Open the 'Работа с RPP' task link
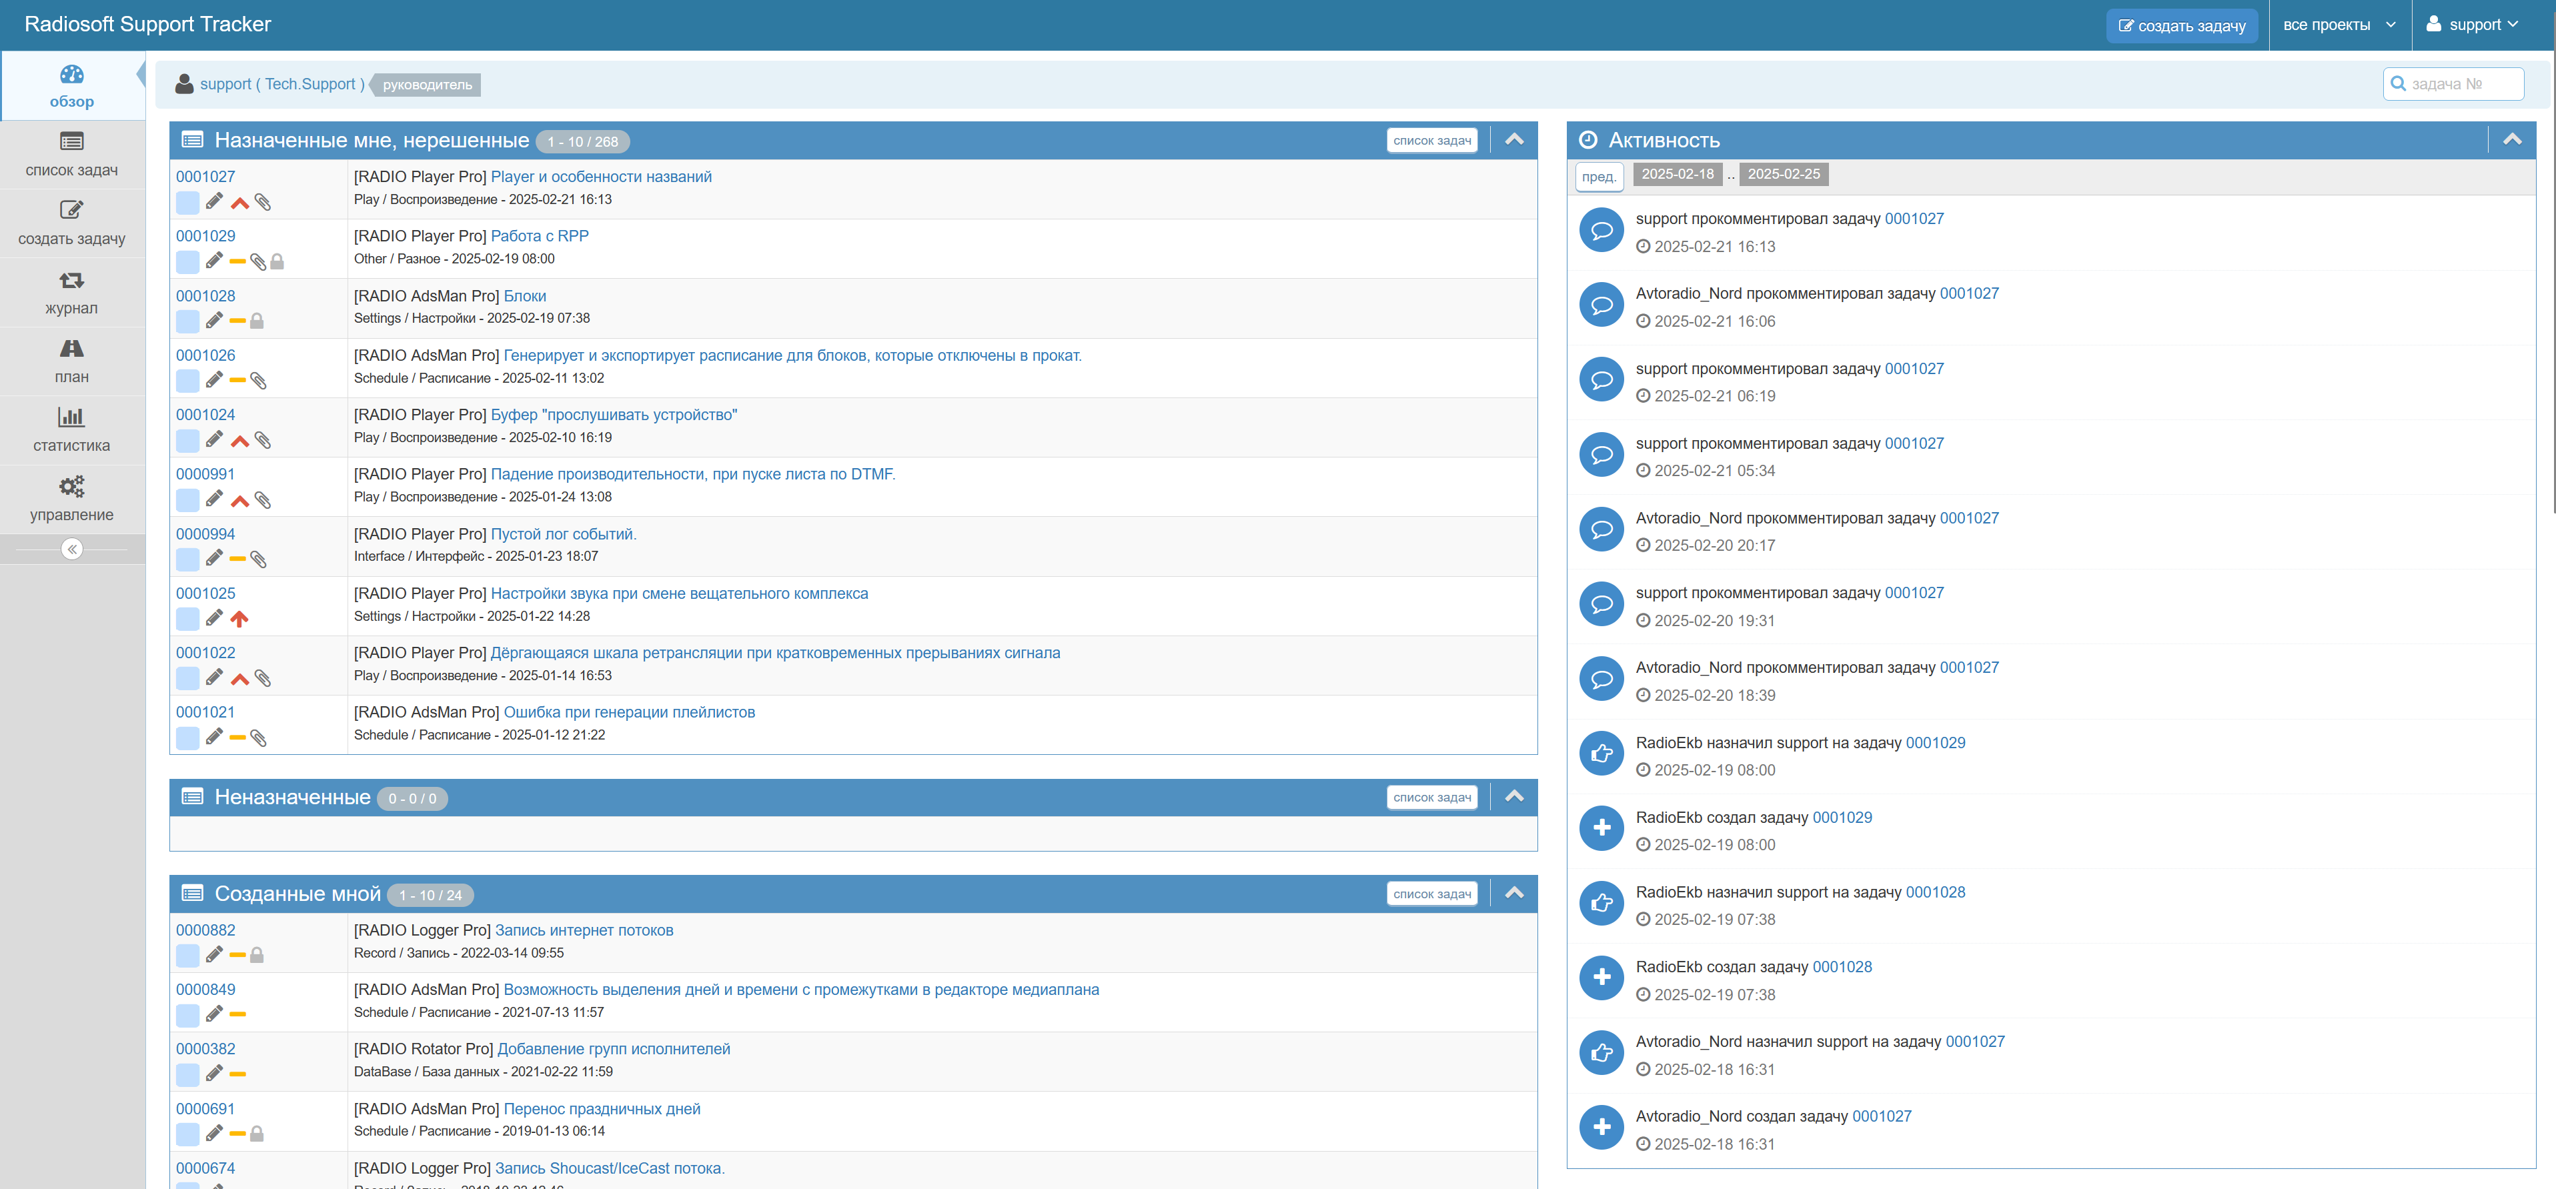The width and height of the screenshot is (2556, 1189). [x=540, y=236]
